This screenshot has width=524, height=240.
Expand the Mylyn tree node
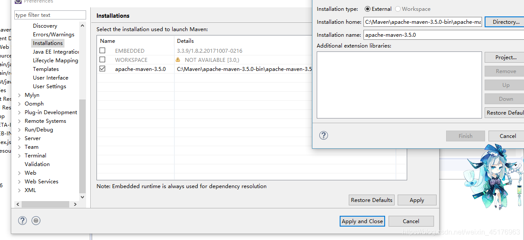pos(19,95)
